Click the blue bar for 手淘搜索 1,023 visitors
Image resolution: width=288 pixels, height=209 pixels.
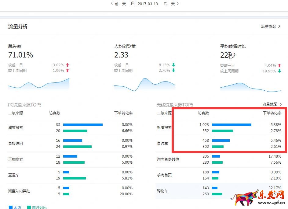tap(231, 125)
